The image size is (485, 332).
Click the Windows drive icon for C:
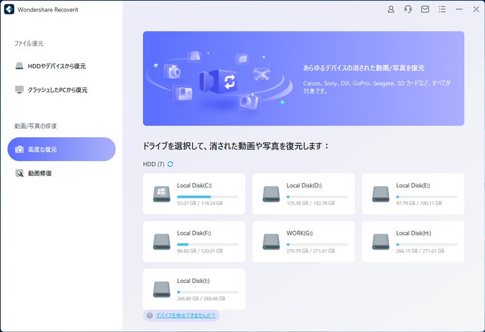pos(162,194)
